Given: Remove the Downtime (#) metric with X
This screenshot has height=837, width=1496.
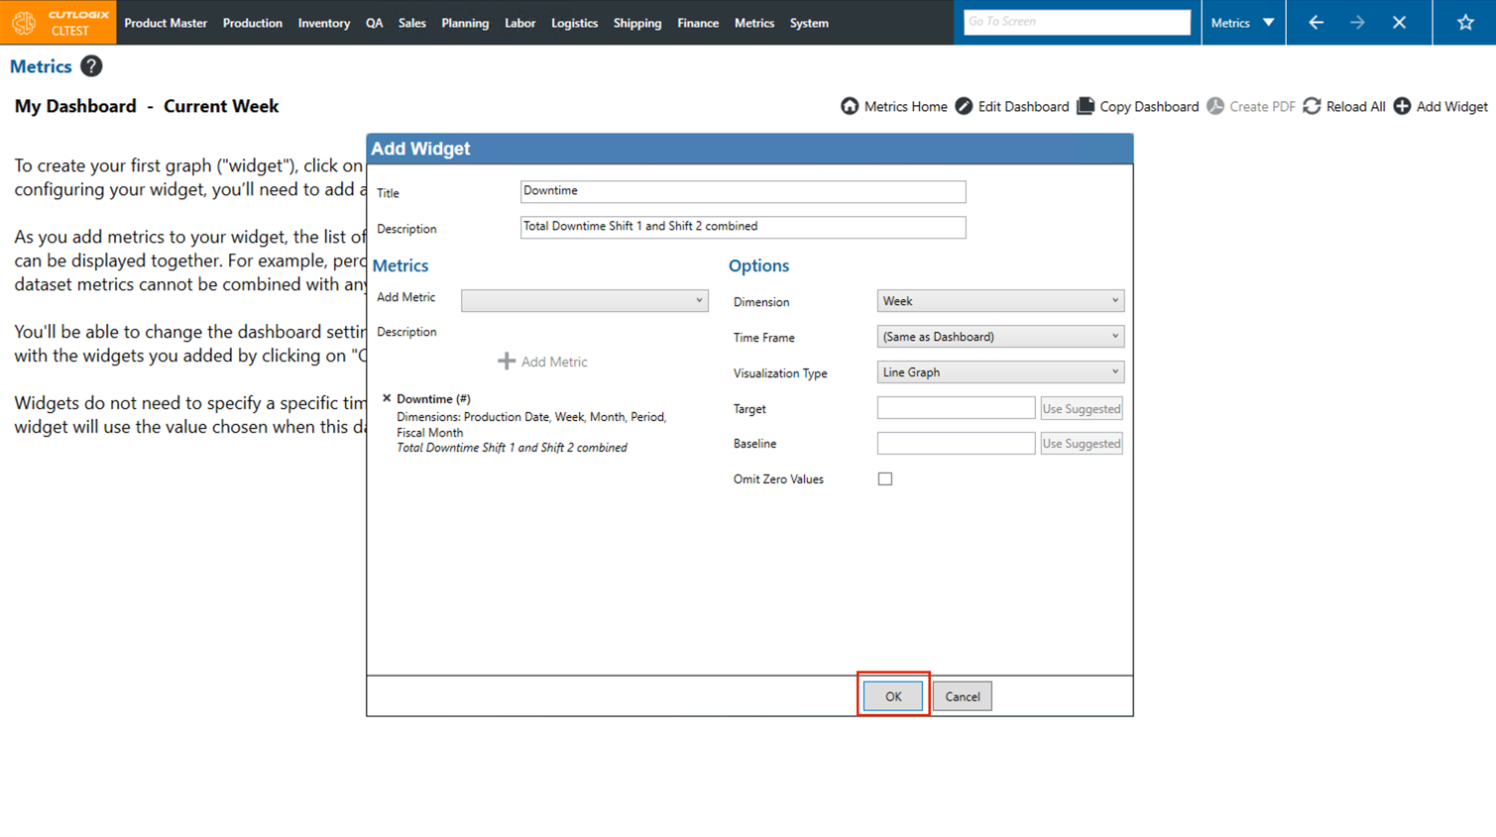Looking at the screenshot, I should (387, 398).
